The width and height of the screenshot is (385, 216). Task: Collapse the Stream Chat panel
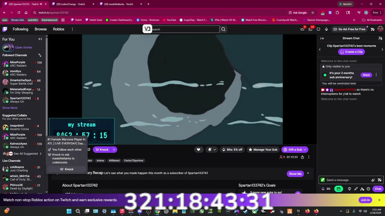point(322,38)
